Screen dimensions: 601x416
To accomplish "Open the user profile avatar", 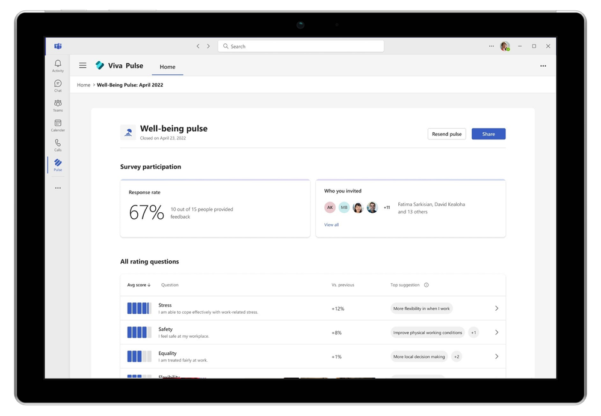I will tap(505, 46).
